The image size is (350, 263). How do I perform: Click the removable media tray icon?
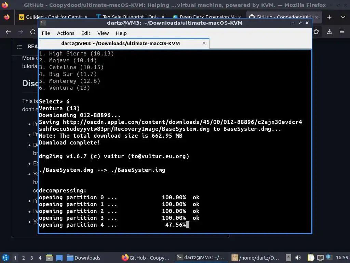[288, 258]
